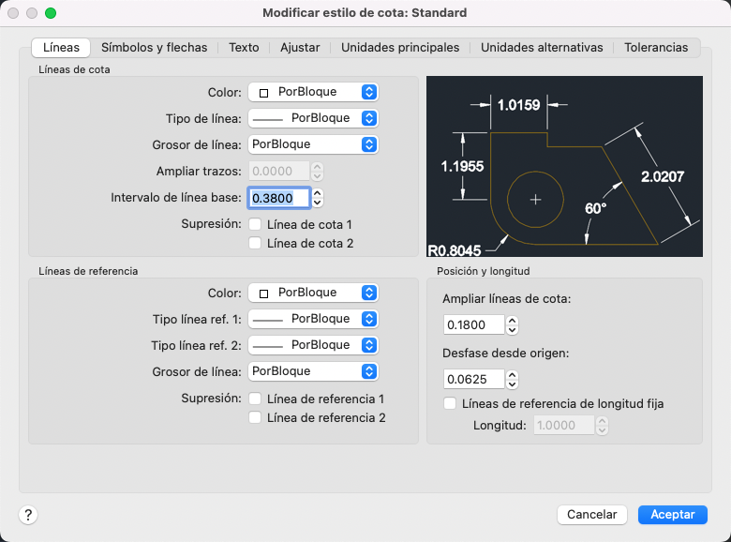Click the Intervalo de línea base field

[x=278, y=198]
